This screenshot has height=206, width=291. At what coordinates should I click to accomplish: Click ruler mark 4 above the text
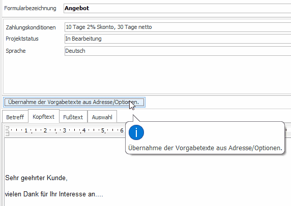click(84, 130)
